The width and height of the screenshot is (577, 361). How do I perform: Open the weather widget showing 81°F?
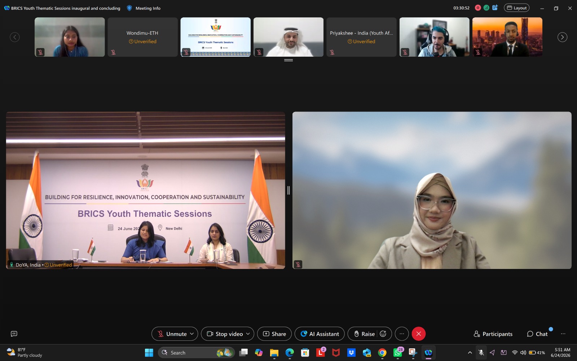pyautogui.click(x=25, y=353)
